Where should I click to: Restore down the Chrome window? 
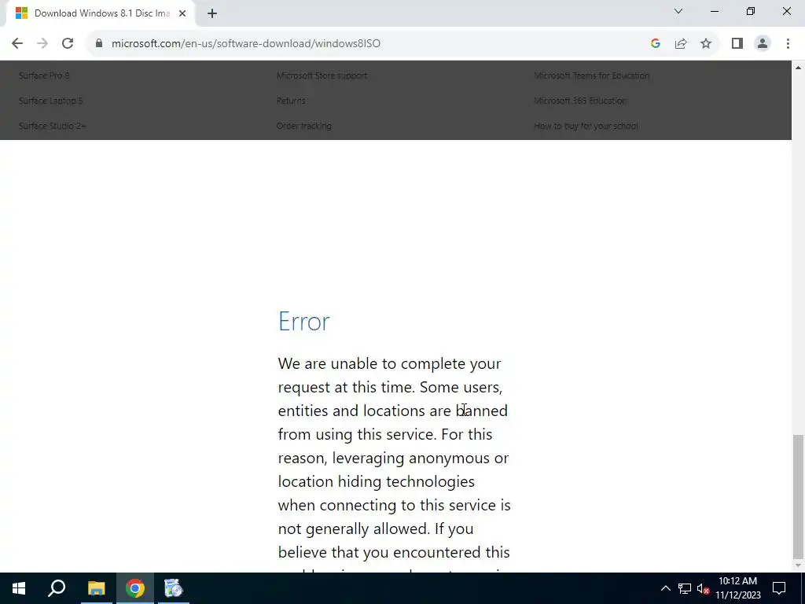tap(751, 11)
